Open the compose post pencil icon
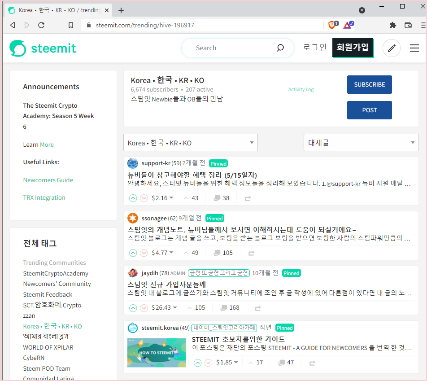 click(x=391, y=48)
